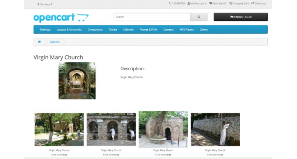Open the Laptops & Notebooks menu
Image resolution: width=297 pixels, height=159 pixels.
coord(69,30)
